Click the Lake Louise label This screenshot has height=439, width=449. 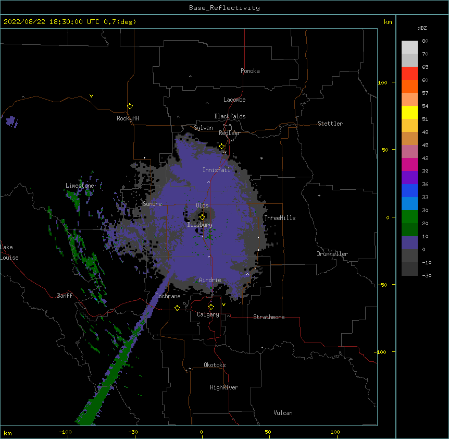(x=9, y=252)
